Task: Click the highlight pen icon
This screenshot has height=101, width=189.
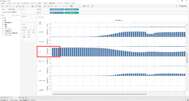Action: pos(56,6)
